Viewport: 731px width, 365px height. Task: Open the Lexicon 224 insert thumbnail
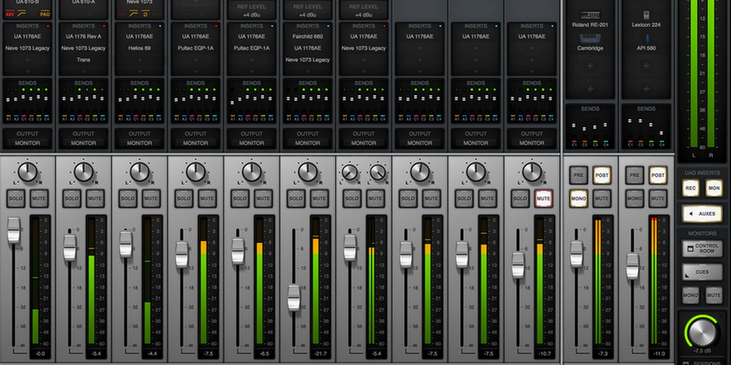[646, 15]
